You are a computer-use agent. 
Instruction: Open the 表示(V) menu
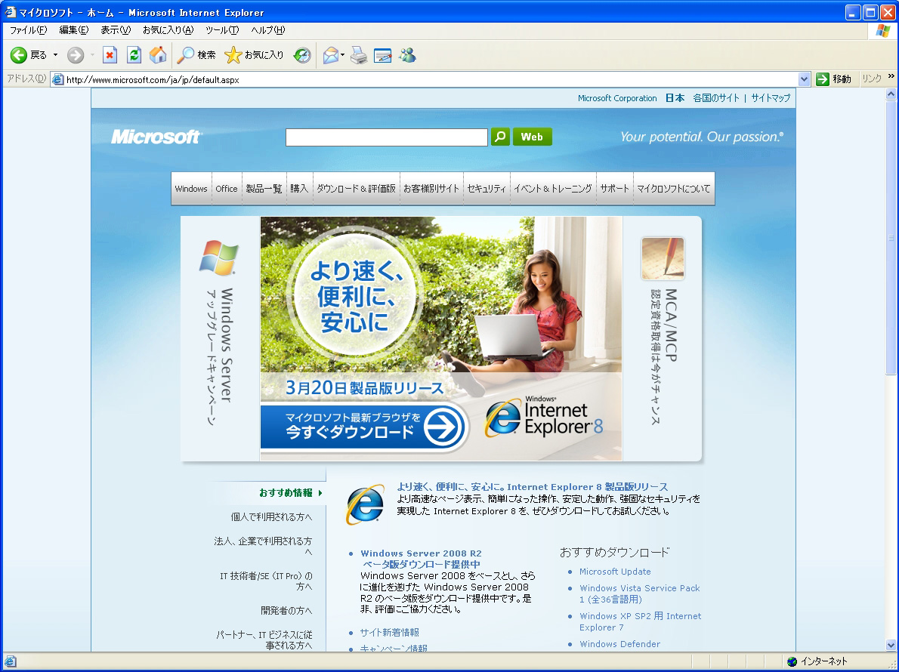coord(116,30)
